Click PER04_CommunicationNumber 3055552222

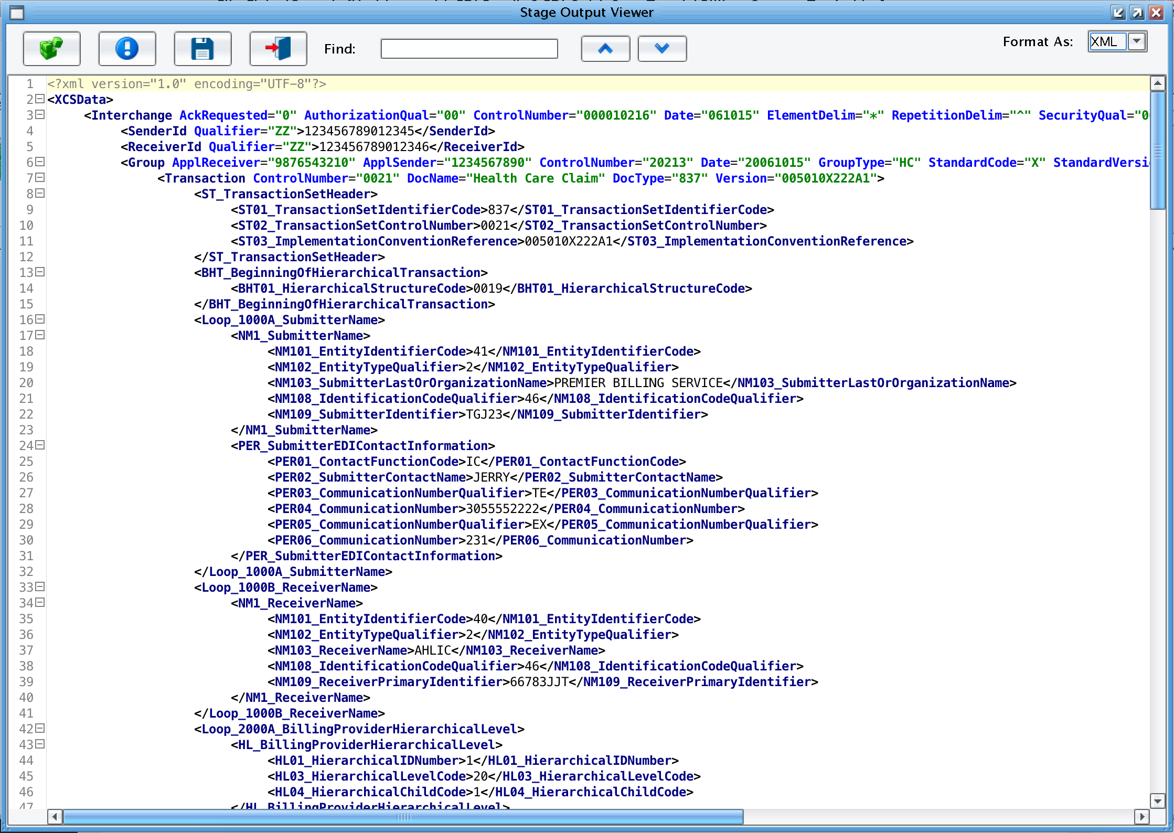[x=503, y=509]
